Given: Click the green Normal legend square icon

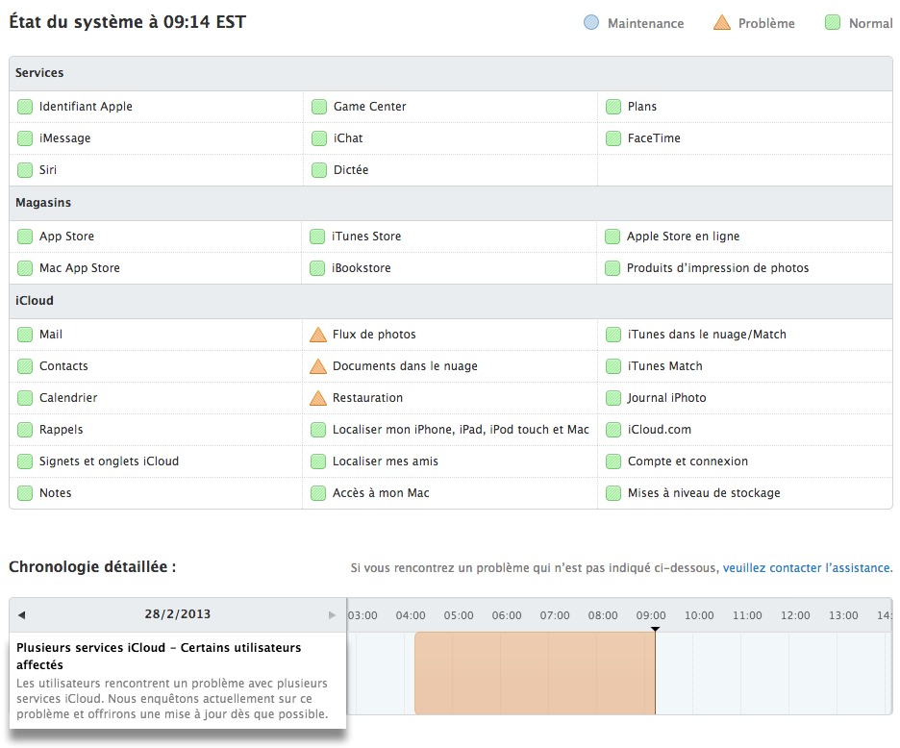Looking at the screenshot, I should tap(833, 22).
